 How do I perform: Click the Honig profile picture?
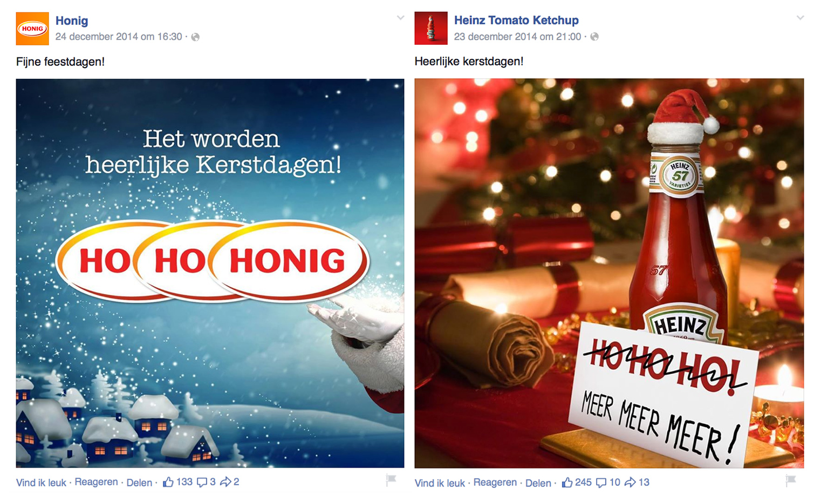coord(32,28)
